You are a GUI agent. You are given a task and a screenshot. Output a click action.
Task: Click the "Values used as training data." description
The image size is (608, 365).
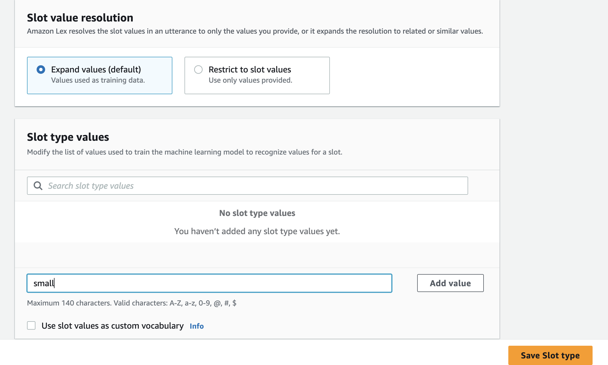[98, 80]
